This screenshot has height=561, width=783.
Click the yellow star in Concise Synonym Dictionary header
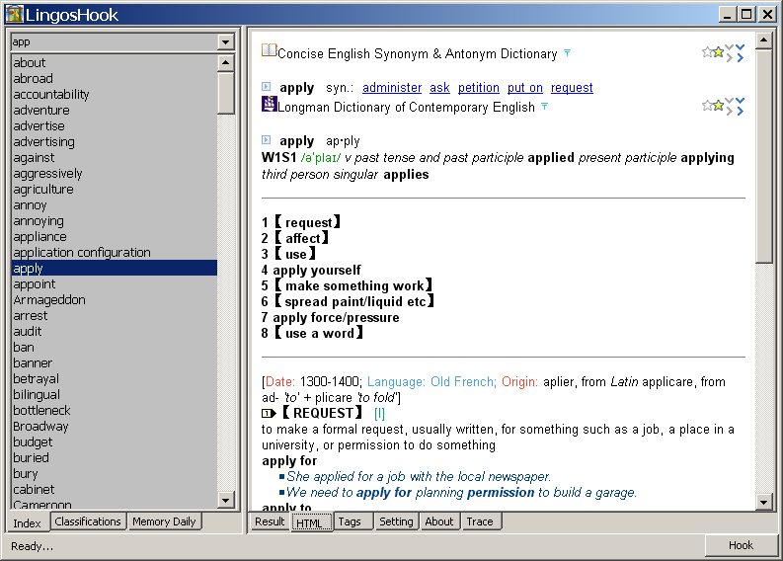point(718,52)
